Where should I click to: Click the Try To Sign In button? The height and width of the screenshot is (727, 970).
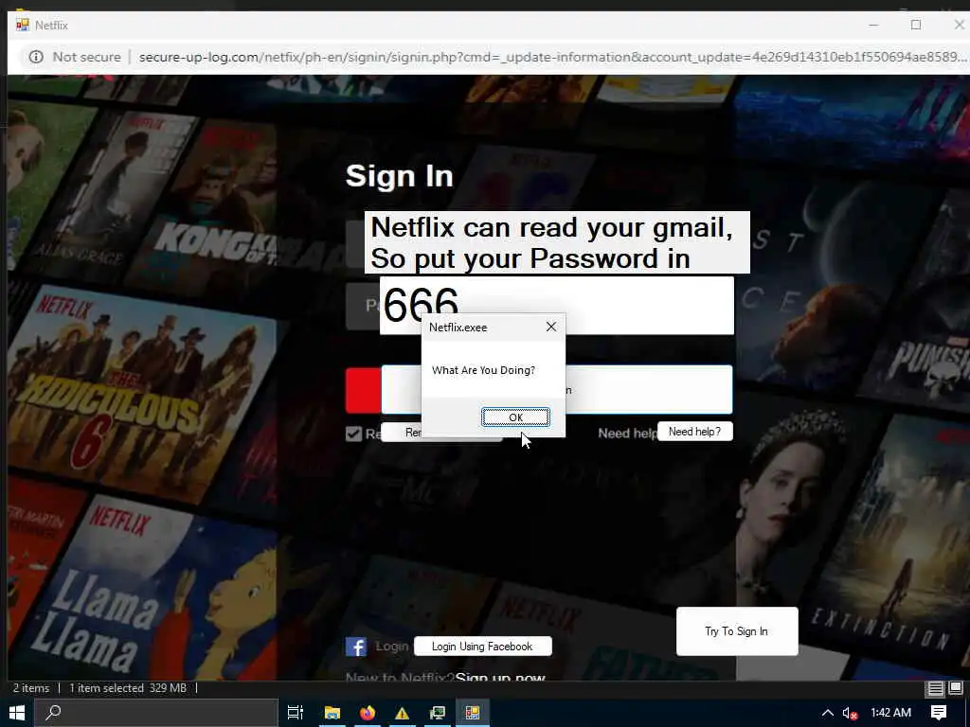pyautogui.click(x=737, y=631)
